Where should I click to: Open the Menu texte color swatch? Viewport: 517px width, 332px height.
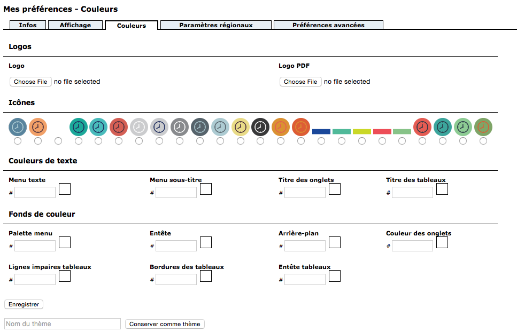coord(65,189)
